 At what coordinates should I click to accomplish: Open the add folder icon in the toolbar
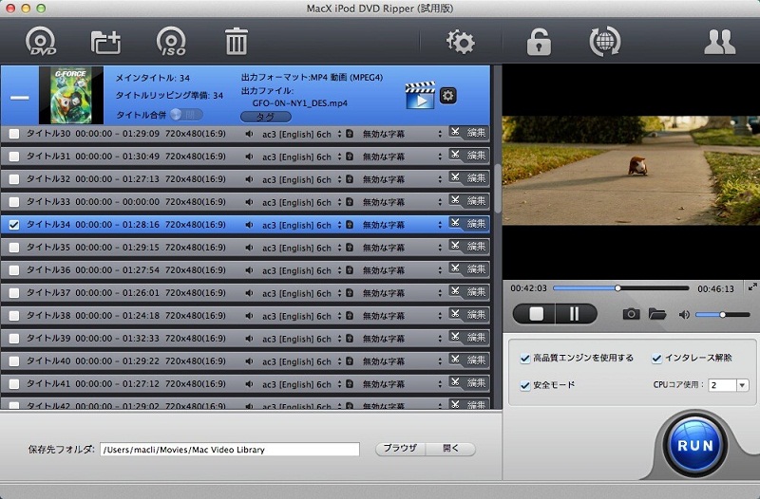coord(105,42)
